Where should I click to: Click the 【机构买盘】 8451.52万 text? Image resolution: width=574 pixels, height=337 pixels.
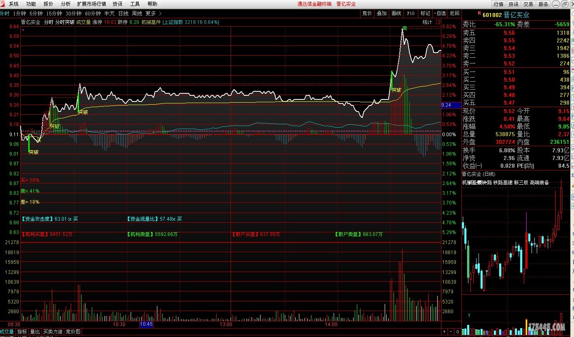47,234
